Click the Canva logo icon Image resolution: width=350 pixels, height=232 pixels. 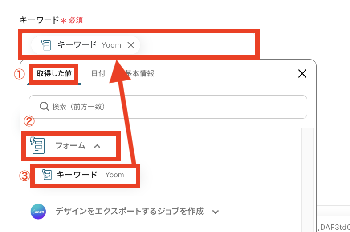click(38, 212)
